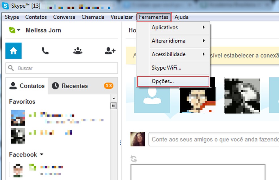Choose Opções... from the Ferramentas menu
Viewport: 279px width, 180px height.
click(173, 82)
